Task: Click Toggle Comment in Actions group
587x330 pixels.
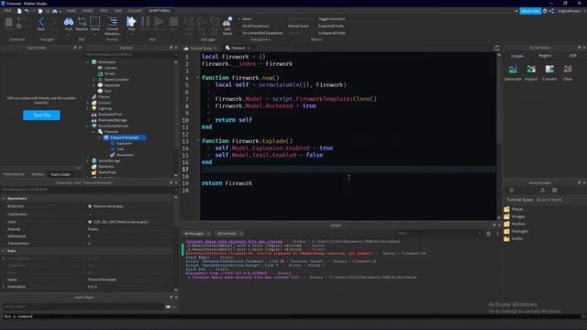Action: (x=332, y=18)
